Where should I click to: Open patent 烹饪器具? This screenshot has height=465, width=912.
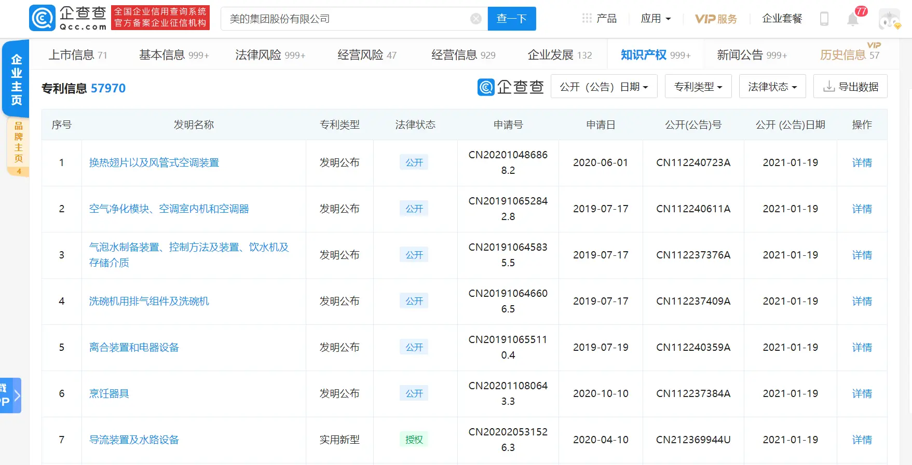[109, 393]
